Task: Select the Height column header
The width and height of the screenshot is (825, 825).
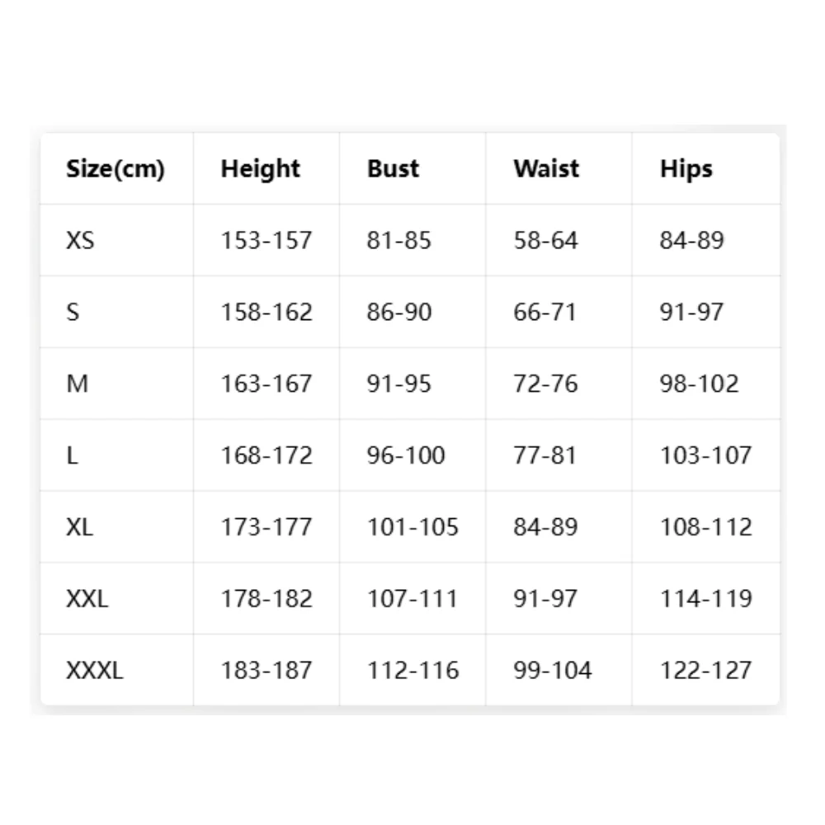Action: tap(261, 169)
